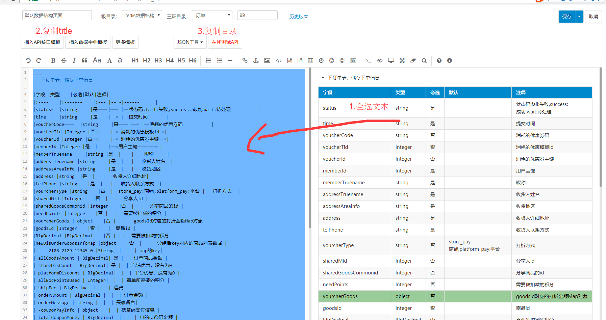Show editor info icon
The height and width of the screenshot is (320, 606).
click(x=450, y=60)
